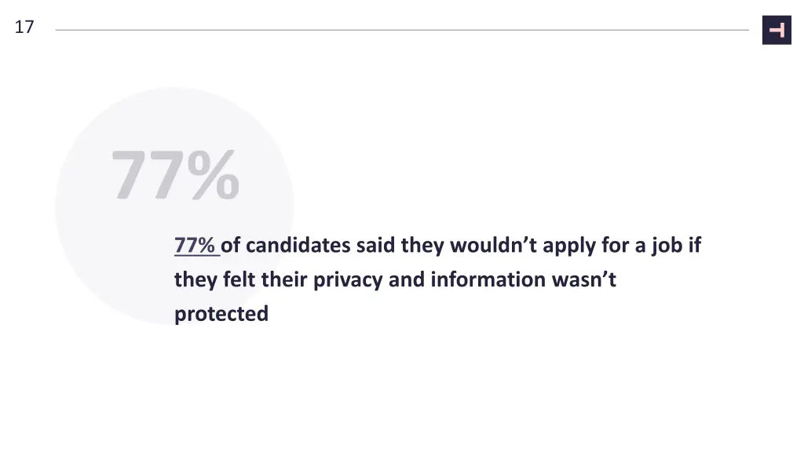Select the word "protected" on last line

click(221, 314)
